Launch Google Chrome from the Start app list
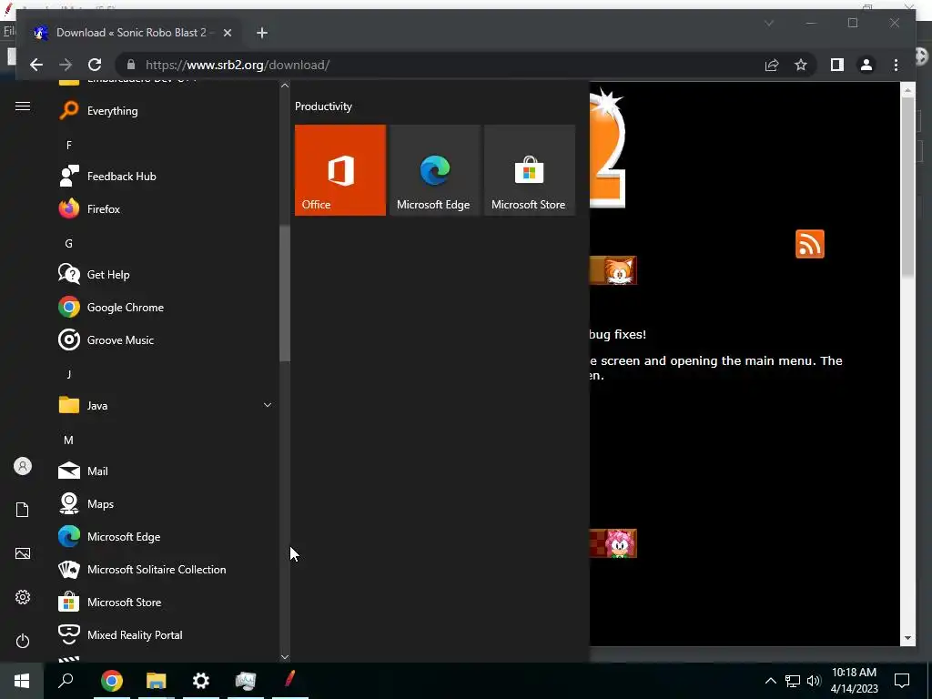Image resolution: width=932 pixels, height=699 pixels. [167, 308]
